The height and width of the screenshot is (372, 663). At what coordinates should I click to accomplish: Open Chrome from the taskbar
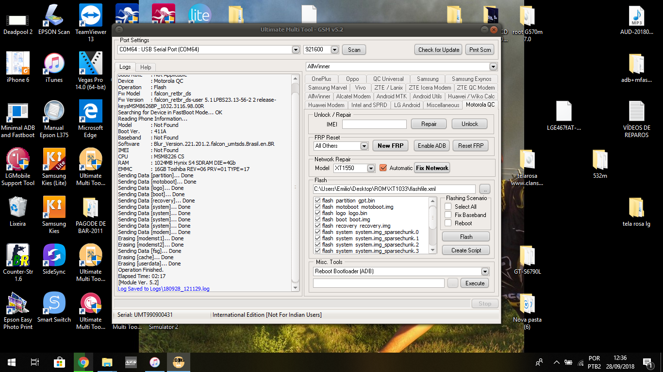pyautogui.click(x=83, y=362)
